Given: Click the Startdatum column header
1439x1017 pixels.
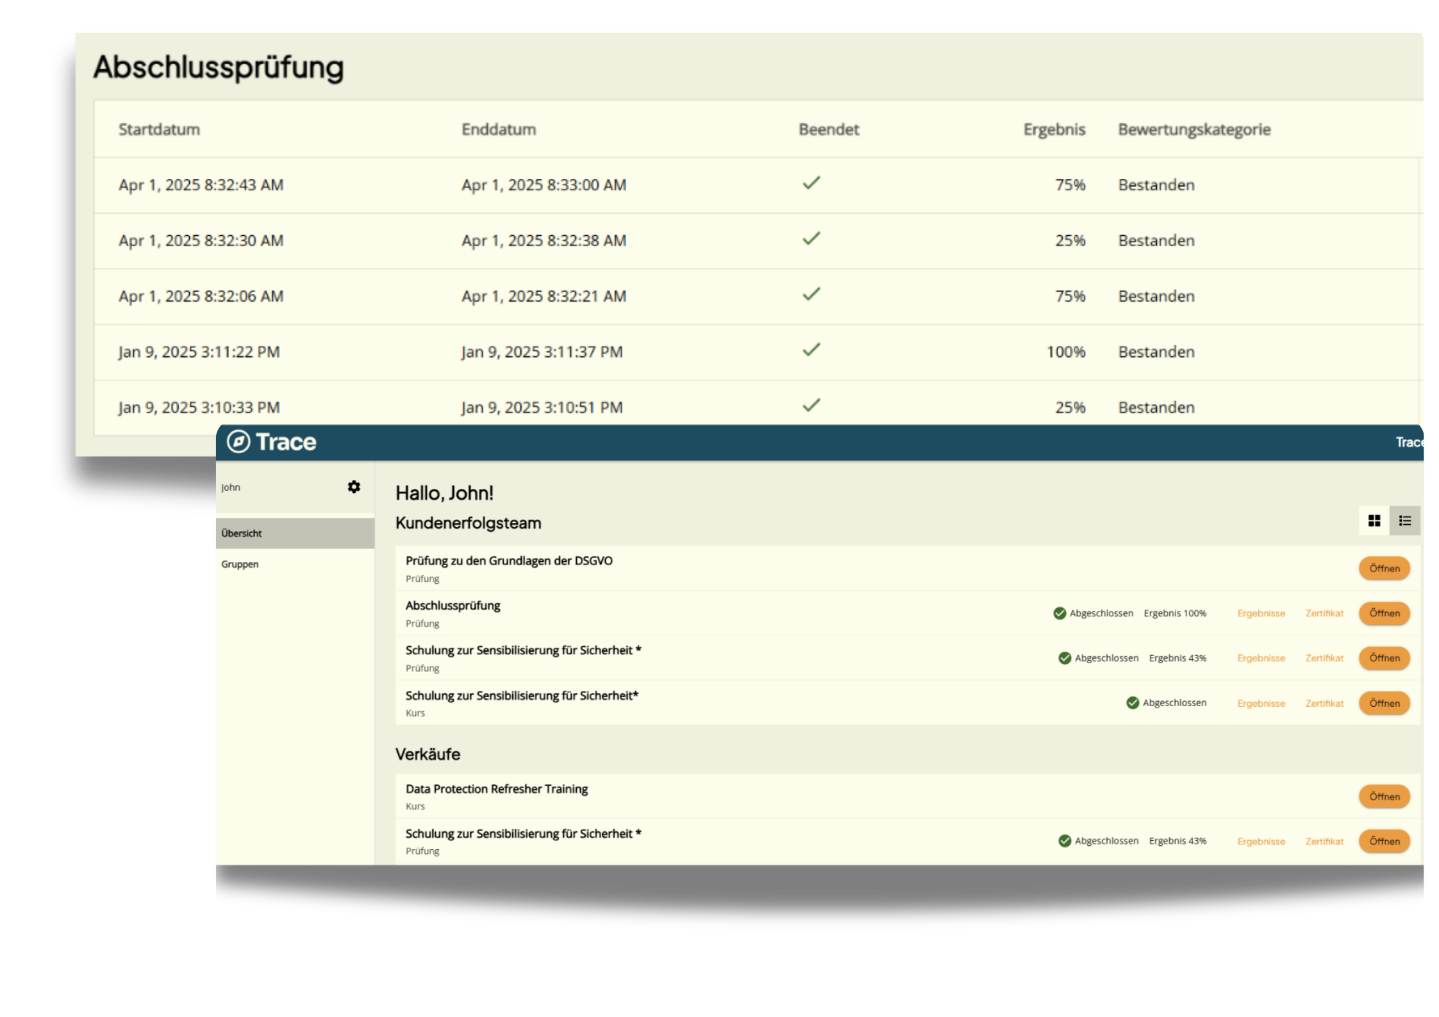Looking at the screenshot, I should pos(159,129).
